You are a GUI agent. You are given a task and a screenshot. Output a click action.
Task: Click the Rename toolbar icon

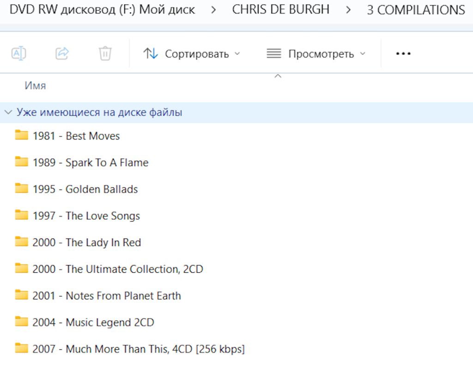click(18, 54)
